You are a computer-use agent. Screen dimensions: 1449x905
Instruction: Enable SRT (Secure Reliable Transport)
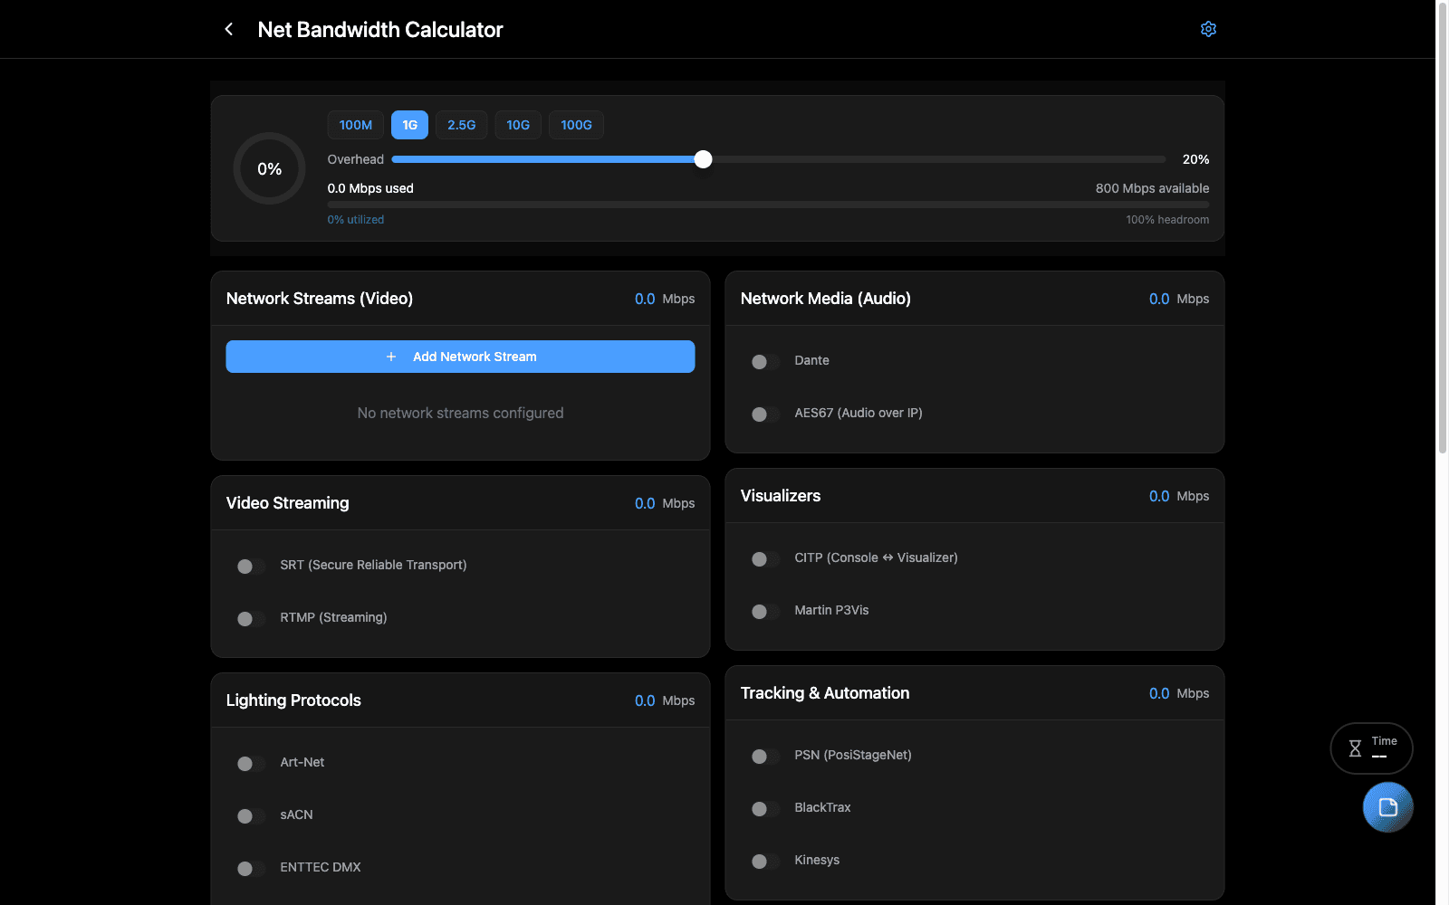tap(251, 567)
